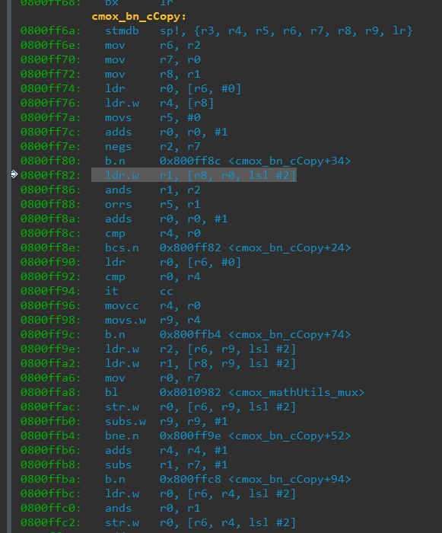The height and width of the screenshot is (533, 442).
Task: Select str.w r0, [r6, r4, lsl #2]
Action: 200,522
